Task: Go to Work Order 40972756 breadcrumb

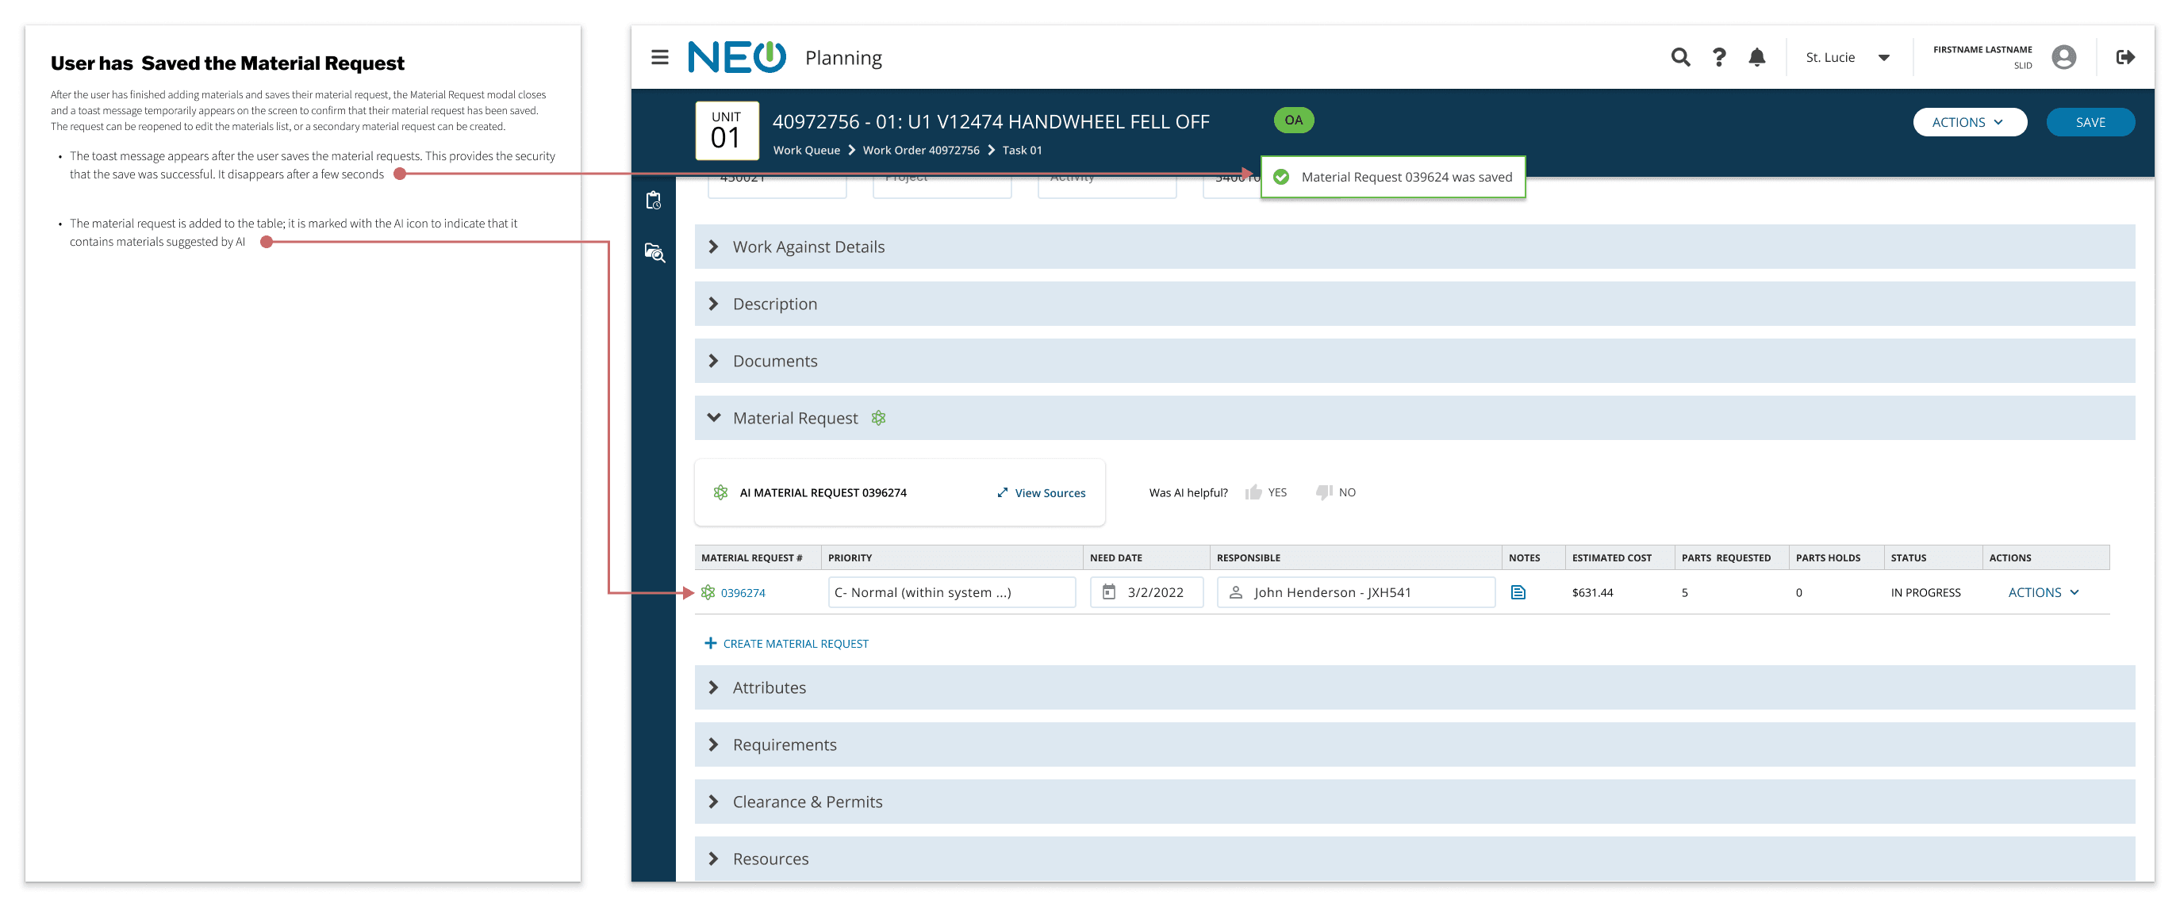Action: click(920, 151)
